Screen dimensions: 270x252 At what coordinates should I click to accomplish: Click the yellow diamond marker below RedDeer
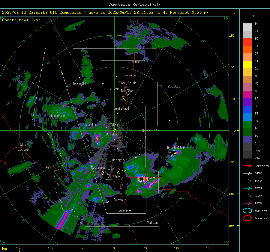pyautogui.click(x=124, y=97)
